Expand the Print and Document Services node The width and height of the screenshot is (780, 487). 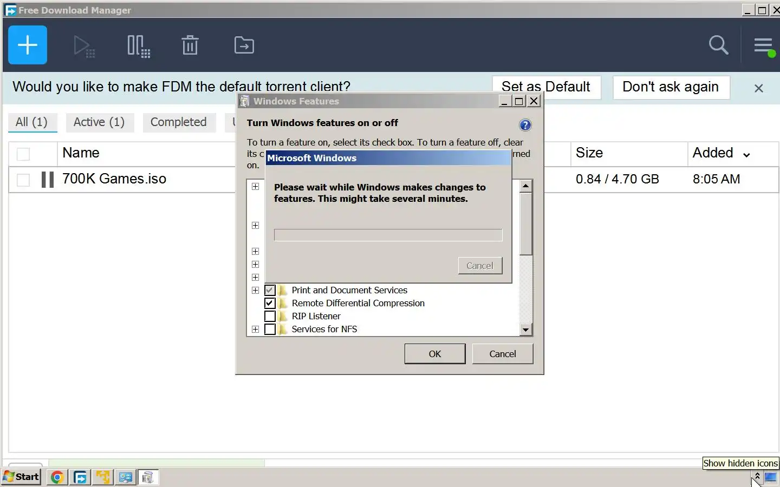coord(255,290)
